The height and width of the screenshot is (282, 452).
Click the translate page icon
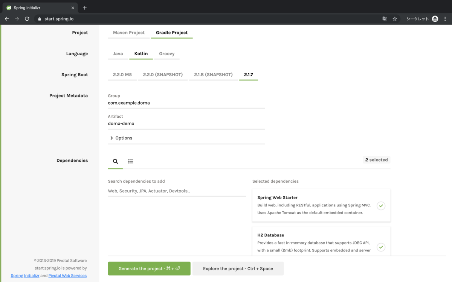pyautogui.click(x=385, y=19)
